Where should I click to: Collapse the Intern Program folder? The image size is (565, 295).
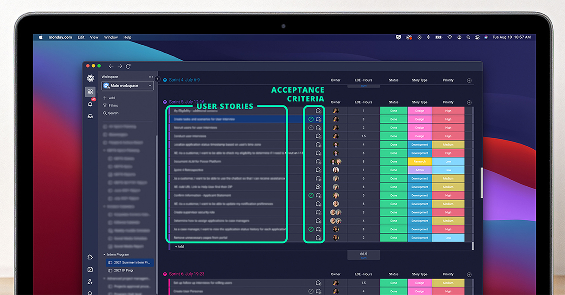[104, 255]
